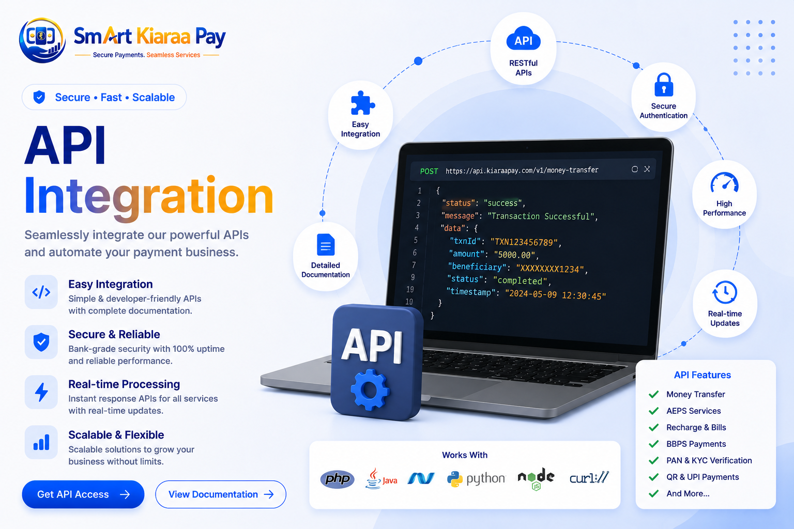Screen dimensions: 794x529
Task: Click the View Documentation button
Action: tap(221, 494)
